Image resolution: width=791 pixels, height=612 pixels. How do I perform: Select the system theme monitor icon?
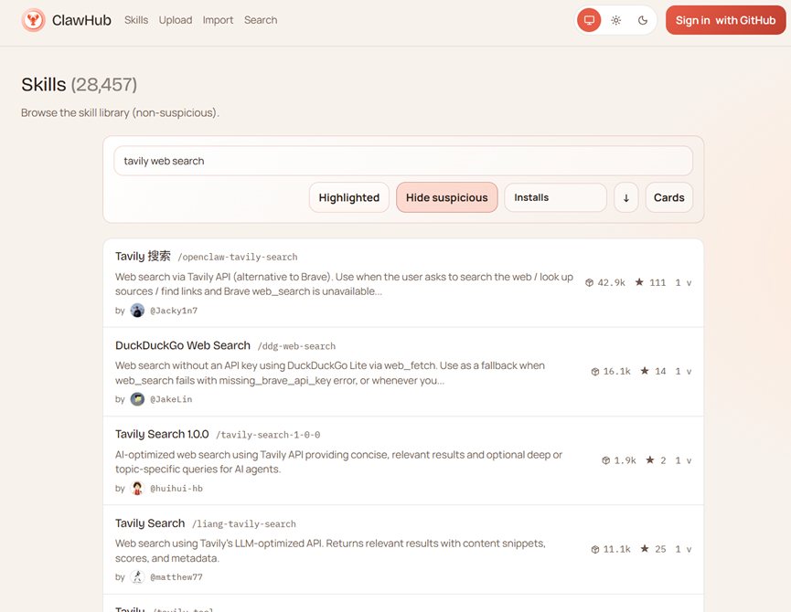click(x=589, y=20)
